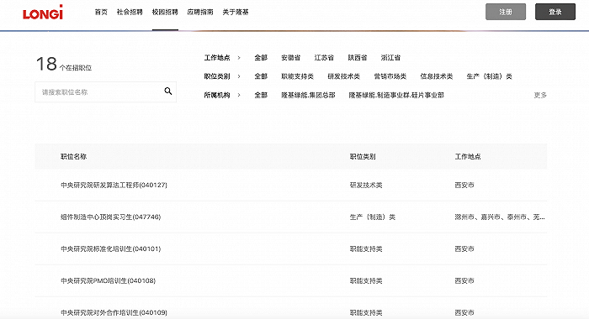Filter by location 江苏省
The width and height of the screenshot is (589, 319).
324,58
